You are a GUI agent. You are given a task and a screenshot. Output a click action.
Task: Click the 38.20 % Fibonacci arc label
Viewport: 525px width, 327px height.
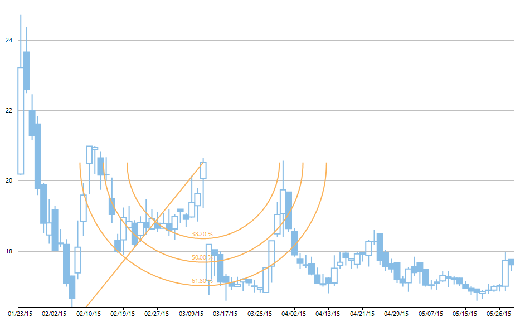202,234
